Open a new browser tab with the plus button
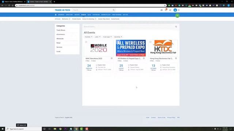Screen dimensions: 234x131 click(x=54, y=1)
